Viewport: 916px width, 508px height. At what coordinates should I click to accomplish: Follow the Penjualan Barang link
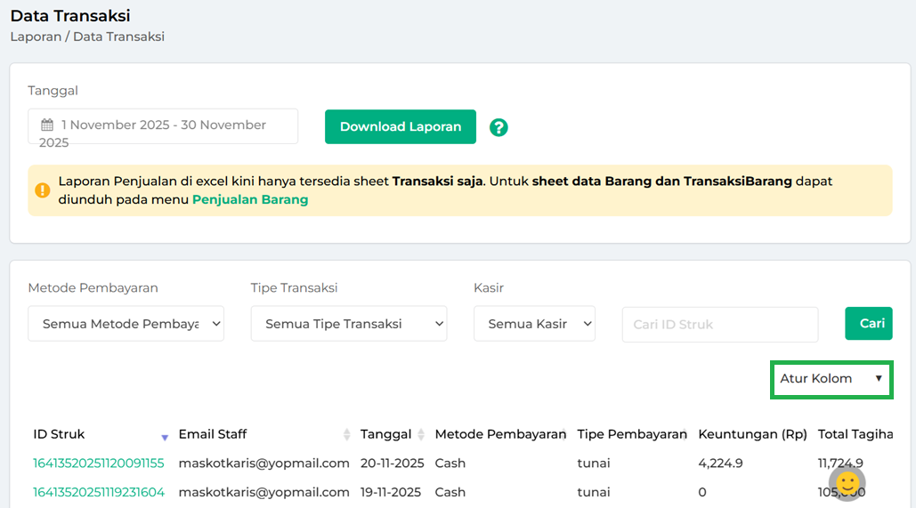(x=250, y=199)
